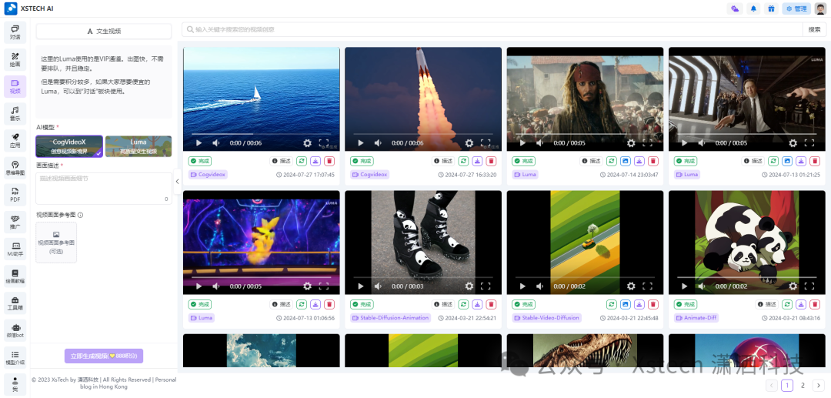Viewport: 831px width, 398px height.
Task: Download the rocket video dated 16:33:20
Action: pos(478,161)
